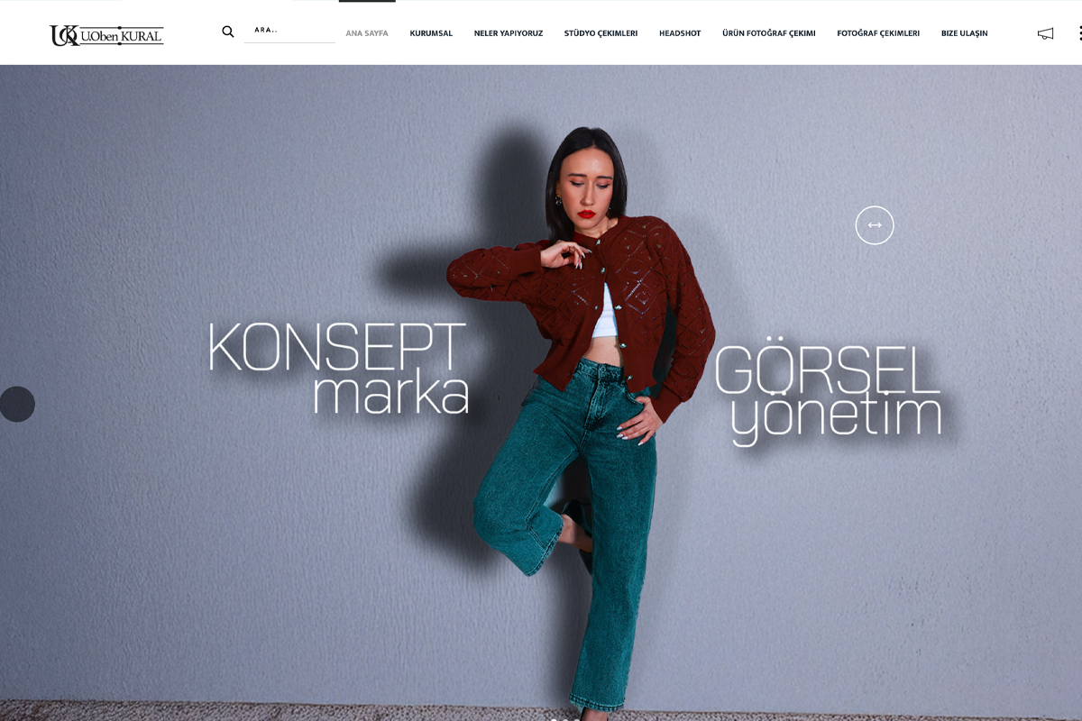1082x721 pixels.
Task: Open STÜDYO ÇEKİMLERİ menu
Action: point(601,33)
